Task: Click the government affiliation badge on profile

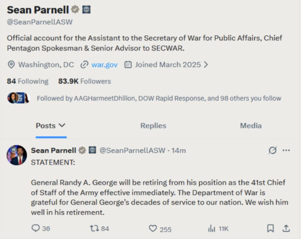Action: 86,10
